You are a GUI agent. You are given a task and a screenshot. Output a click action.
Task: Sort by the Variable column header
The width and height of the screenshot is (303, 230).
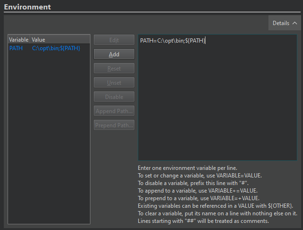19,40
